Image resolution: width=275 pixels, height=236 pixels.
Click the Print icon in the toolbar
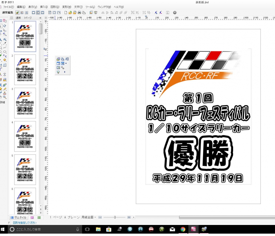79,13
